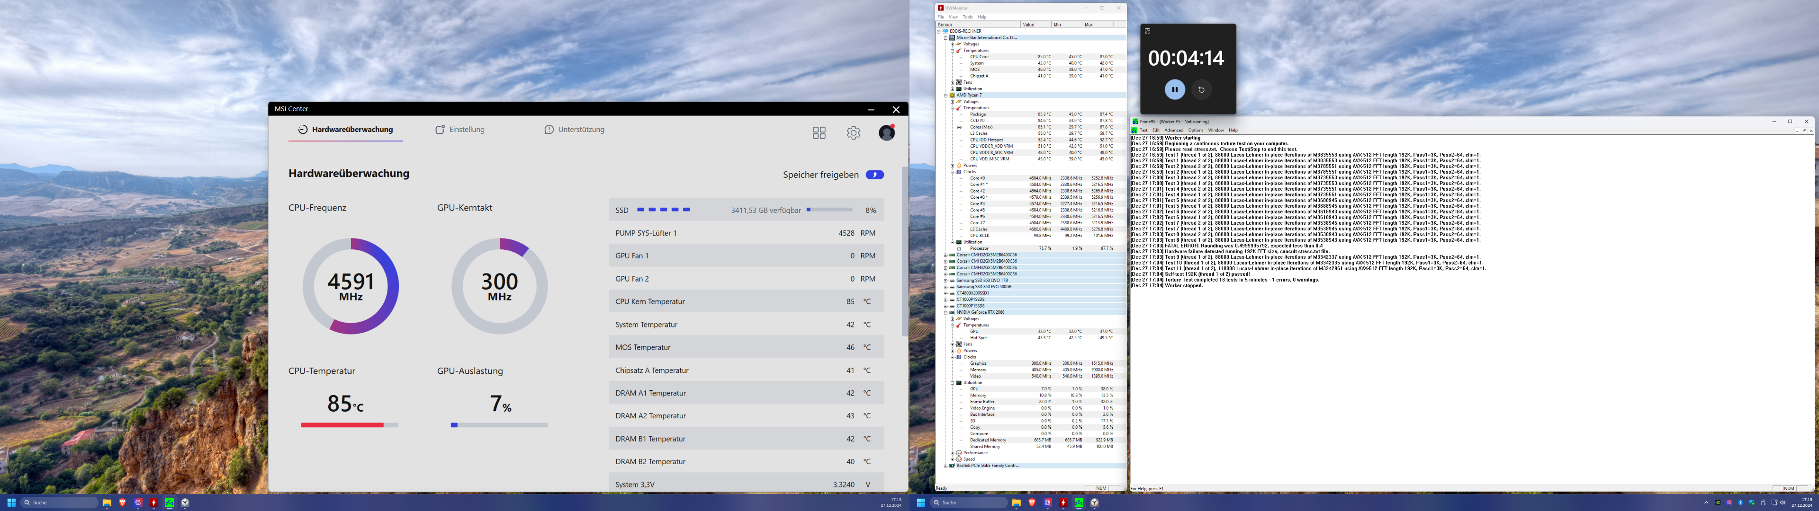Open the MSI Center user profile avatar
This screenshot has width=1819, height=511.
886,132
